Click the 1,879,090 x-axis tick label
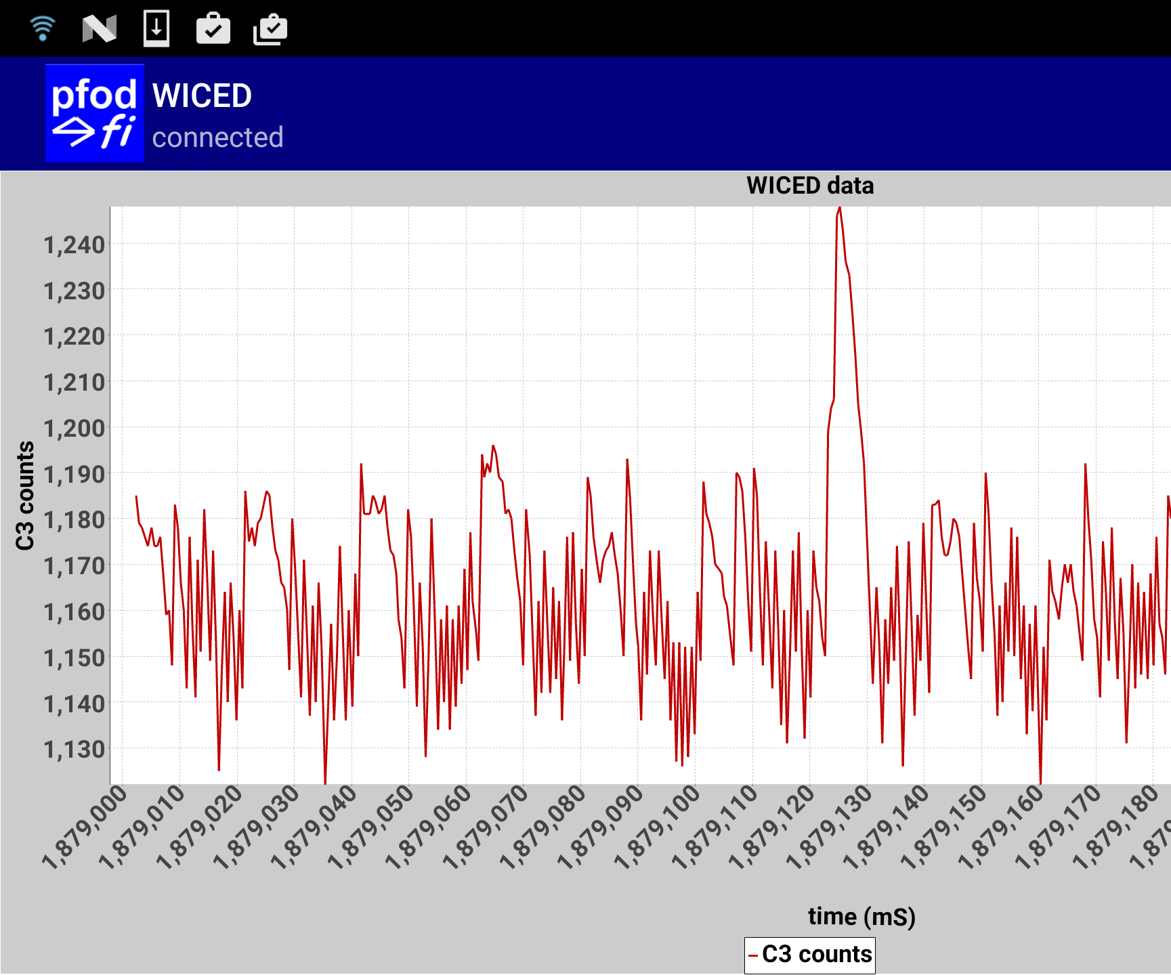1171x975 pixels. point(600,827)
